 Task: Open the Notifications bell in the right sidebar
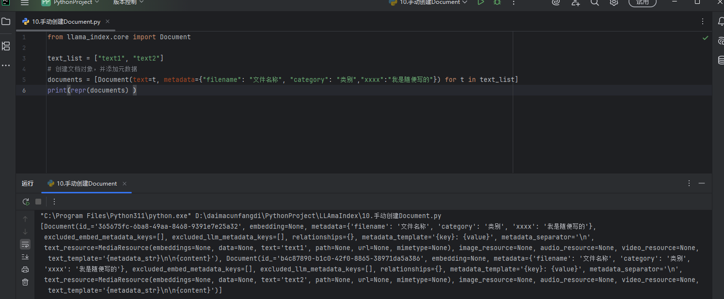(x=721, y=21)
